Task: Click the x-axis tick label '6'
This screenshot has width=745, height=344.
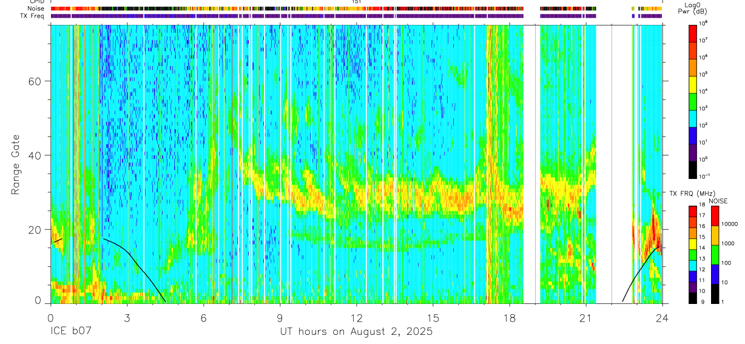Action: (203, 318)
